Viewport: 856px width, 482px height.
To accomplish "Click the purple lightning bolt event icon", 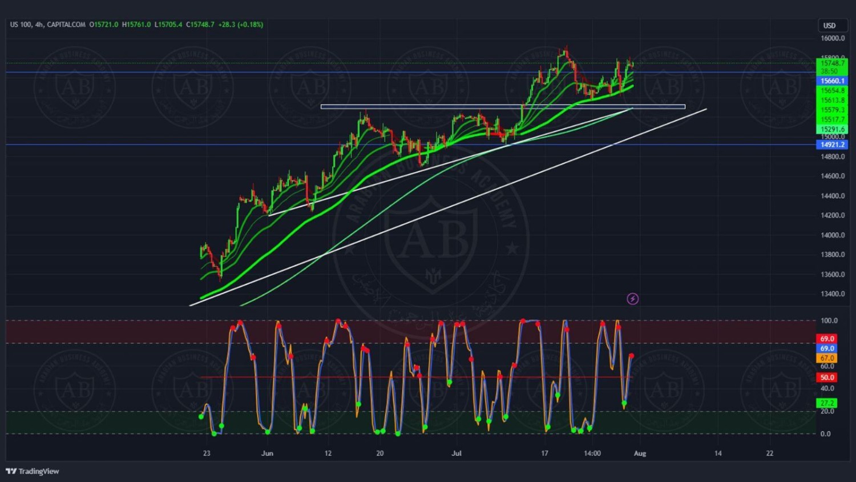I will point(632,299).
